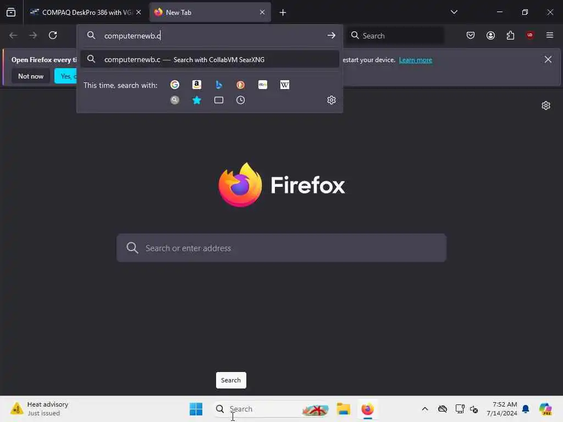The width and height of the screenshot is (563, 422).
Task: Search this time with Google
Action: point(175,85)
